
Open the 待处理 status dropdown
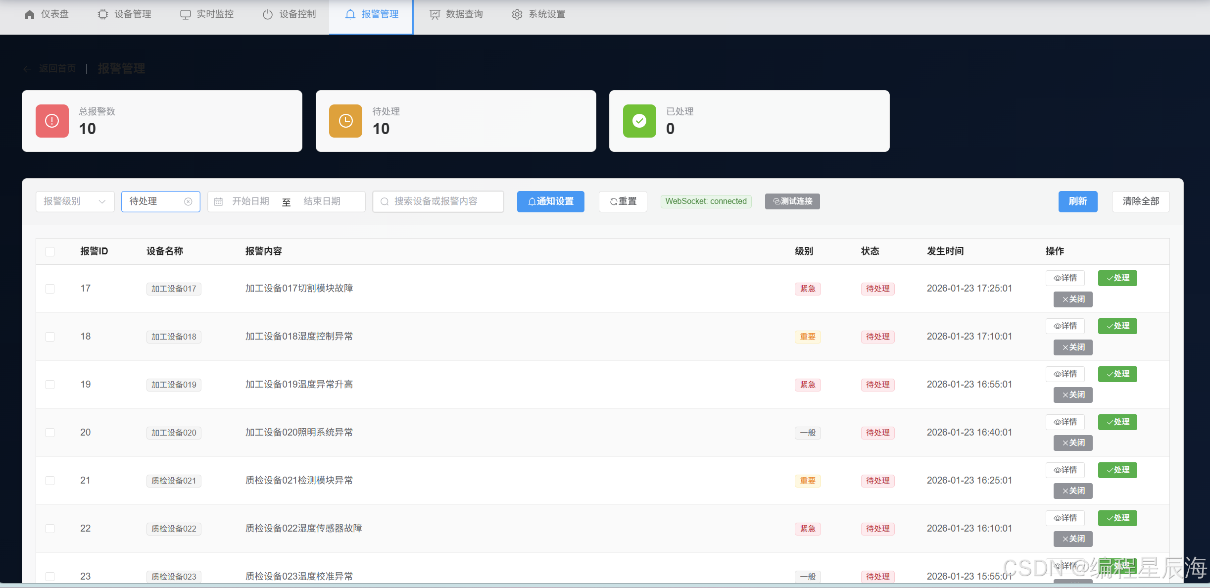(153, 201)
